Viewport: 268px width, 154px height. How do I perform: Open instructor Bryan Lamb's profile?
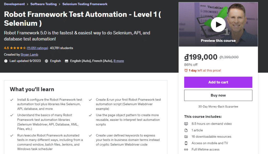tap(29, 54)
